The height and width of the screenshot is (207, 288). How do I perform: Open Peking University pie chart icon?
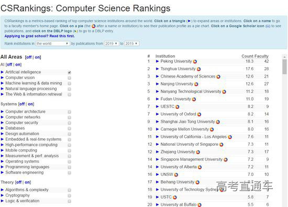195,62
